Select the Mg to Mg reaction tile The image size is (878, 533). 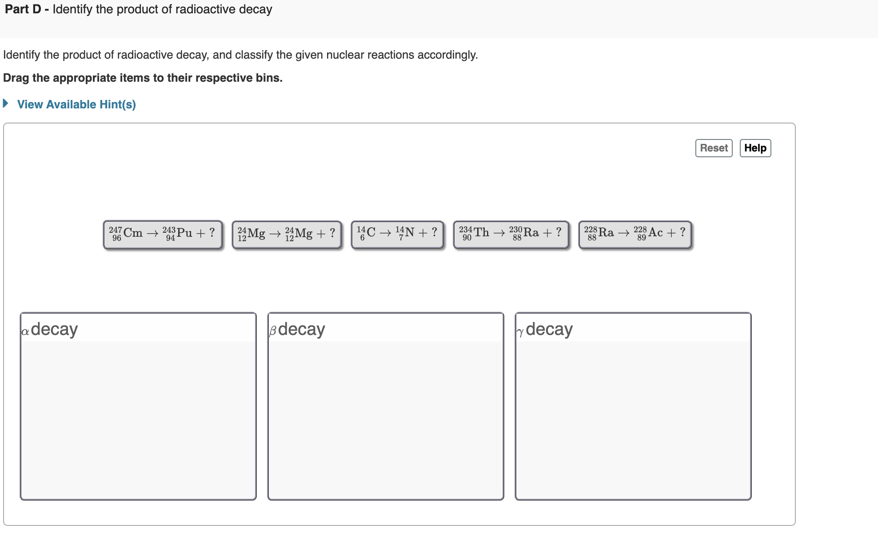click(287, 234)
